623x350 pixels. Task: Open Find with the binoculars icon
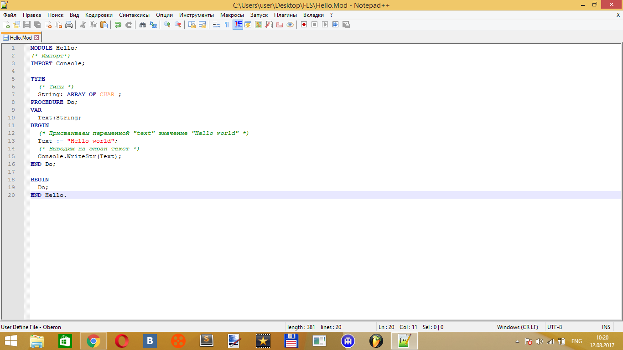point(143,25)
